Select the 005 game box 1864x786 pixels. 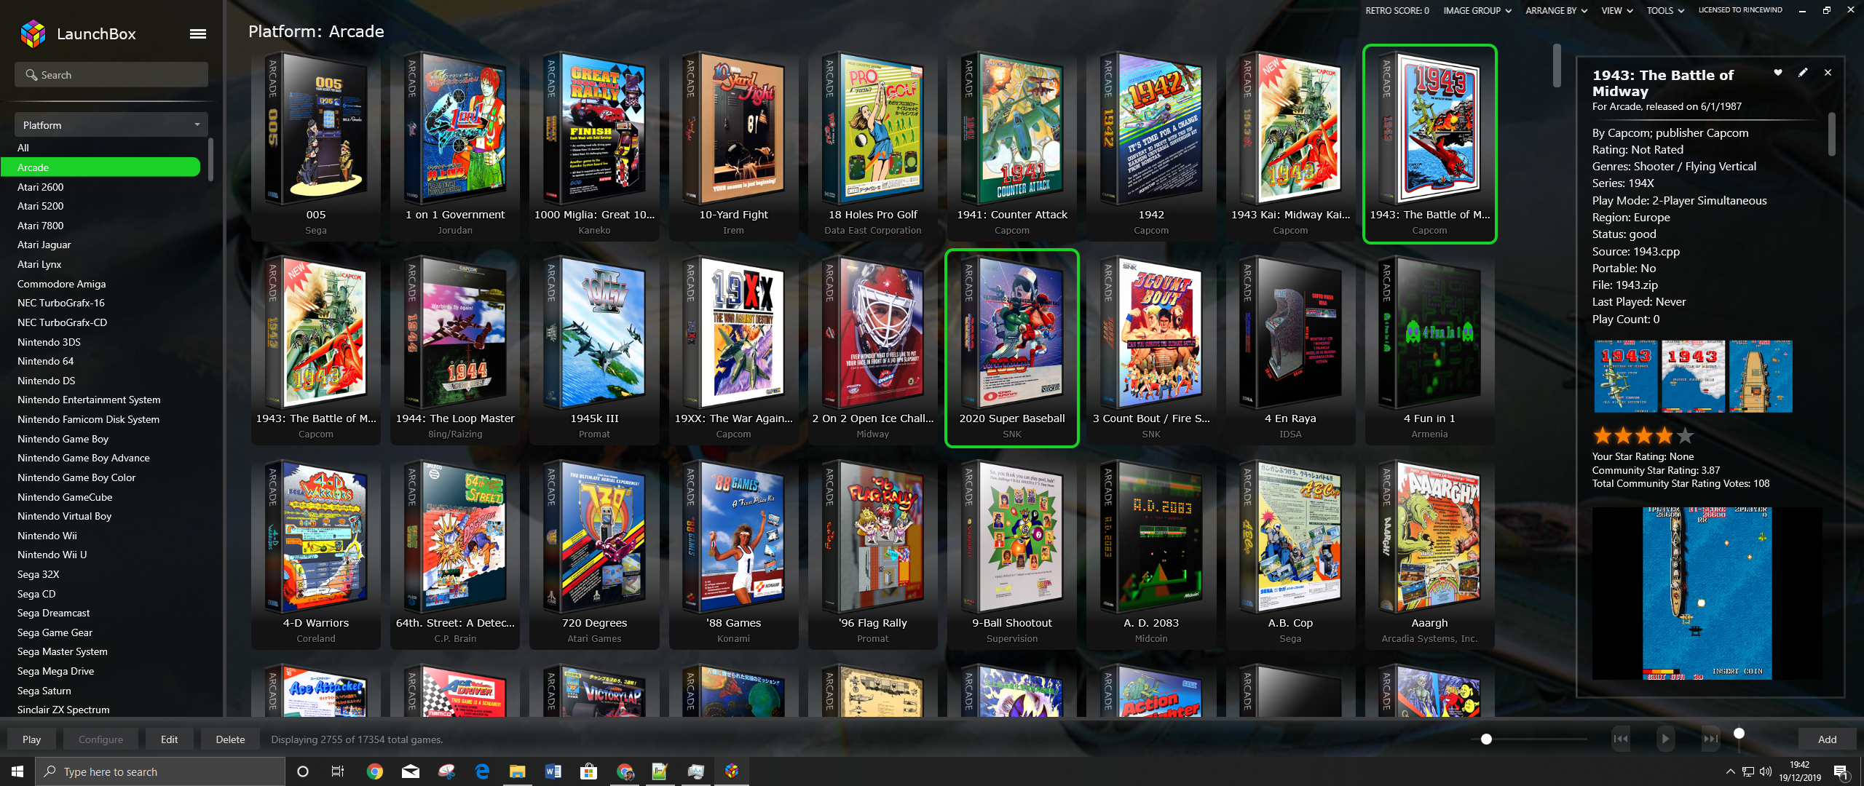pyautogui.click(x=316, y=144)
